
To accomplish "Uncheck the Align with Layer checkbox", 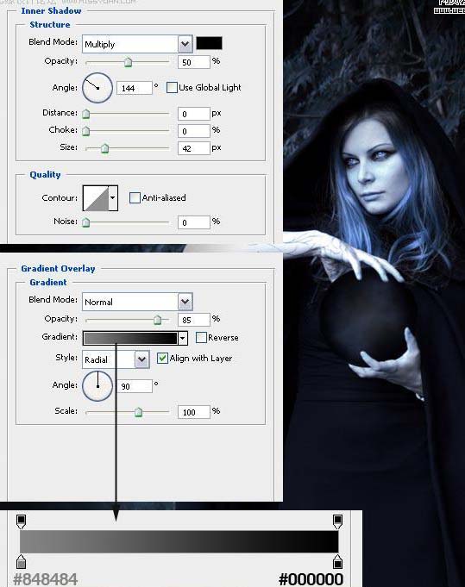I will pos(162,359).
